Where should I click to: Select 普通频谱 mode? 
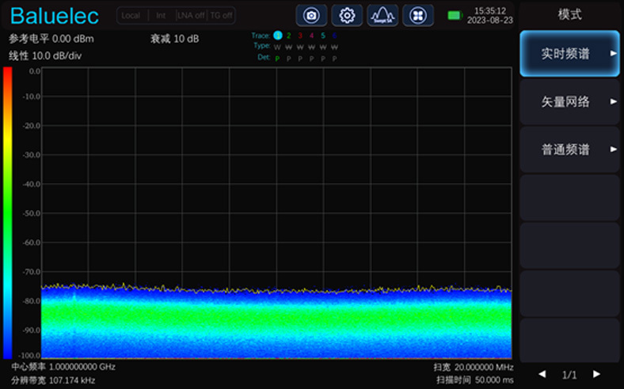pos(569,149)
